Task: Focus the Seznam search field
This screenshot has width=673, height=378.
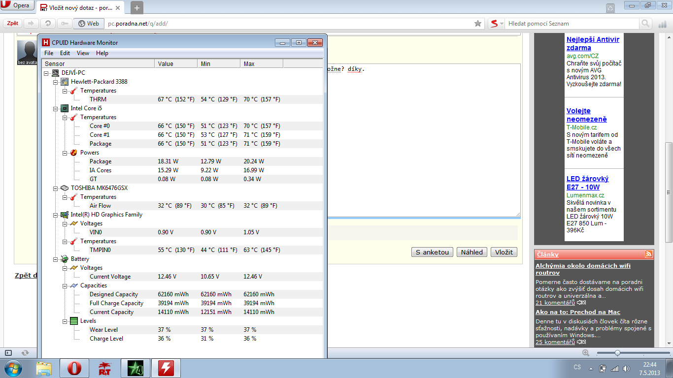Action: (x=572, y=24)
